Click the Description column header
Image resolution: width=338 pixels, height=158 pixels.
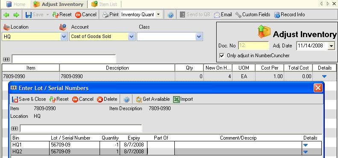pyautogui.click(x=117, y=68)
